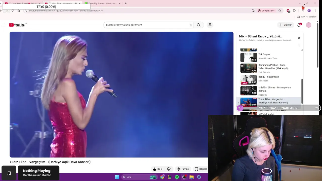
Task: Open the Müslüm Gürses video thumbnail
Action: point(249,91)
